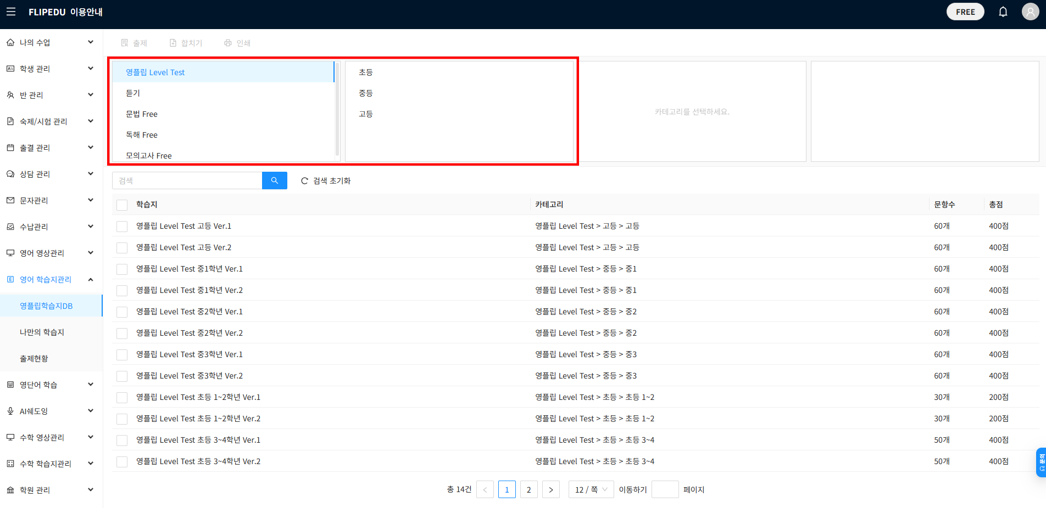Expand the 출결 관리 chevron

tap(91, 148)
